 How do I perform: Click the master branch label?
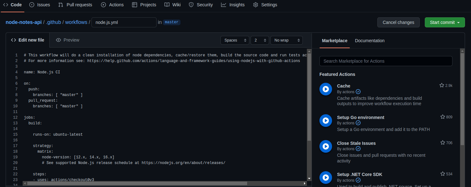coord(172,22)
